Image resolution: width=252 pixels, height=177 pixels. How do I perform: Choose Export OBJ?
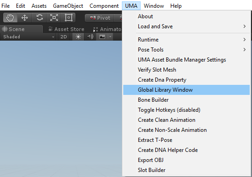point(186,160)
